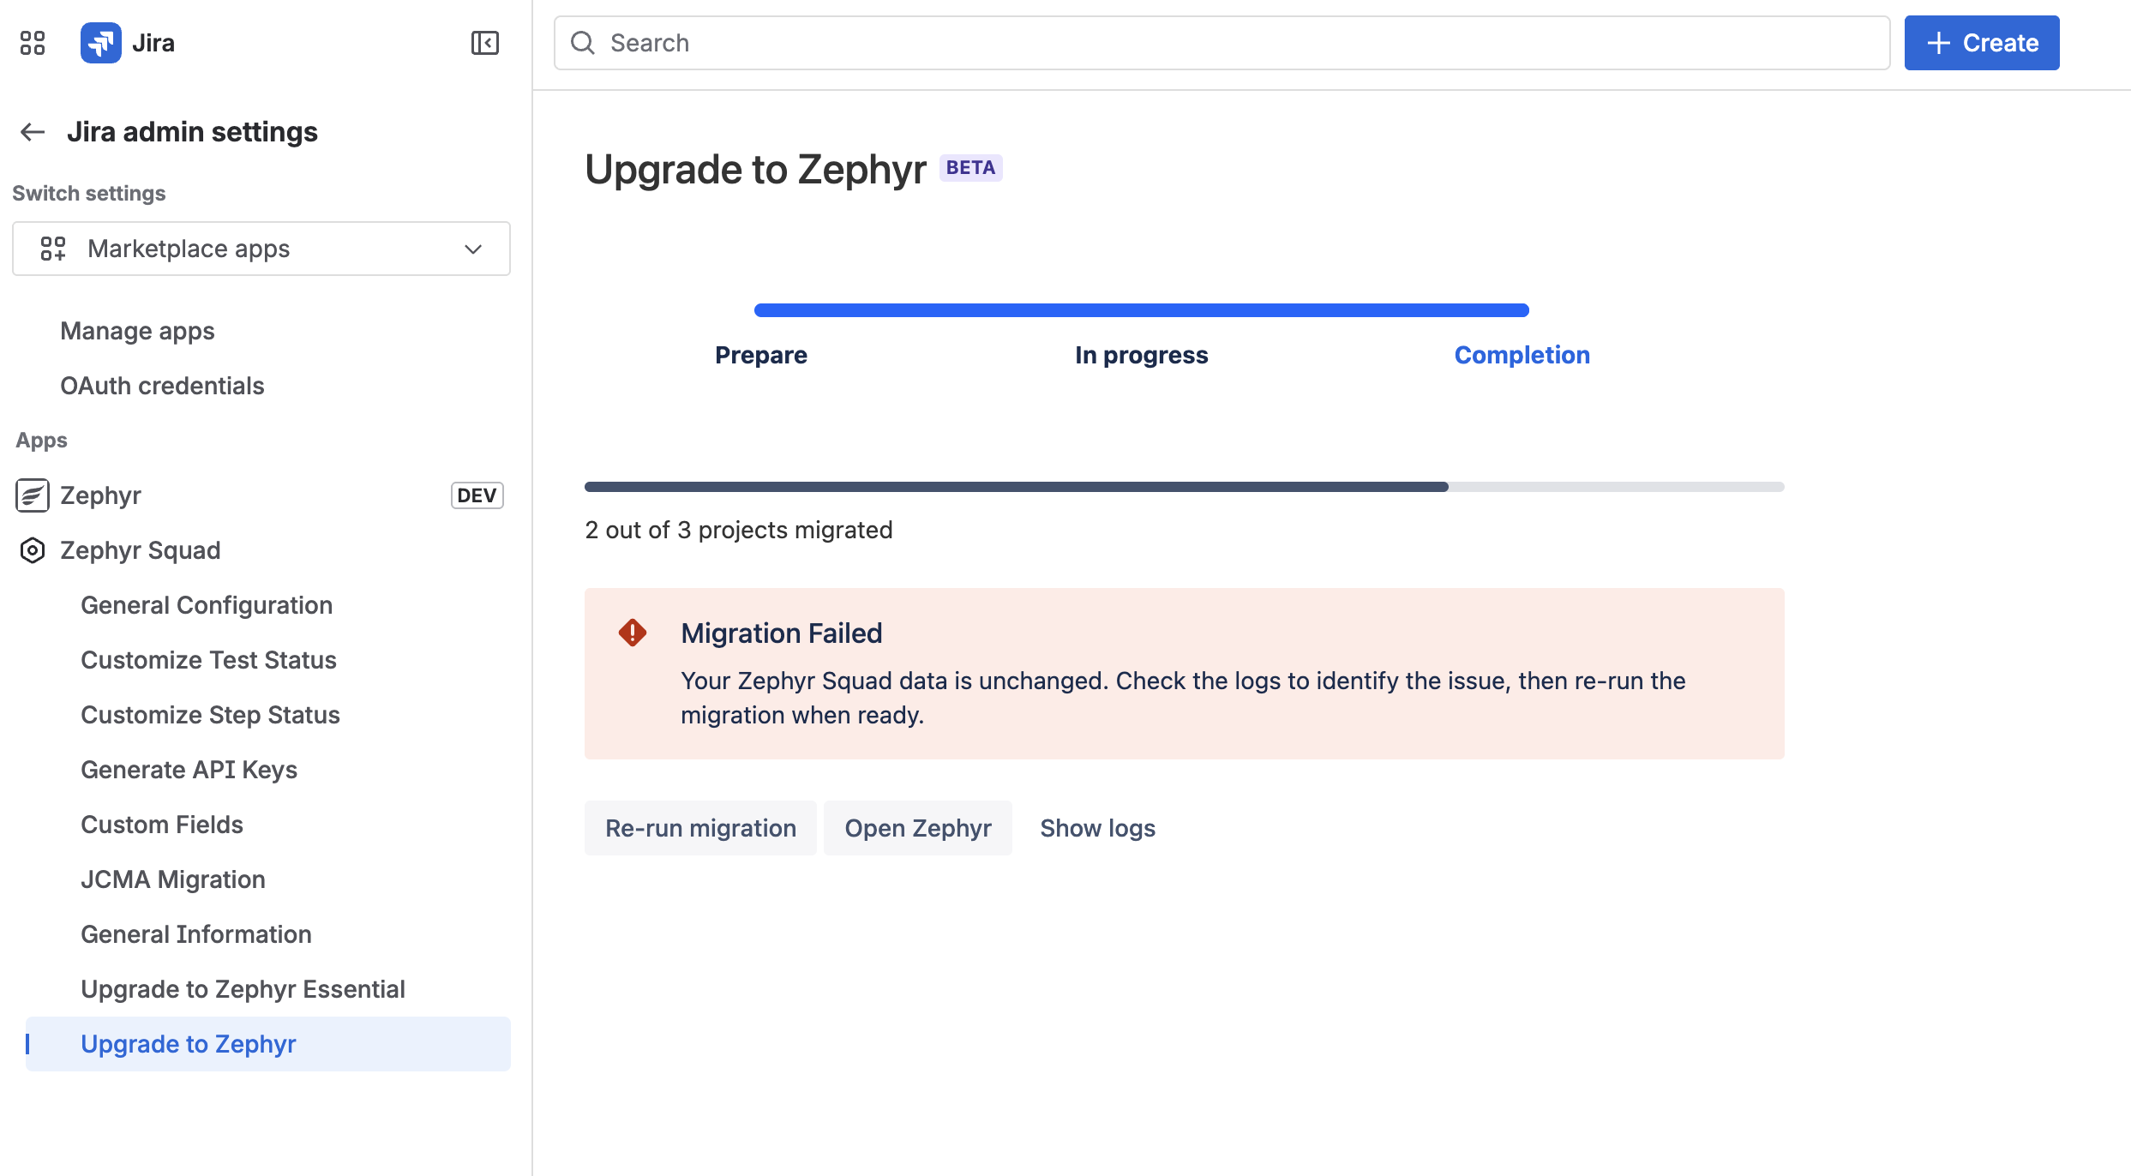Collapse the sidebar with the panel icon
The width and height of the screenshot is (2131, 1176).
tap(485, 43)
